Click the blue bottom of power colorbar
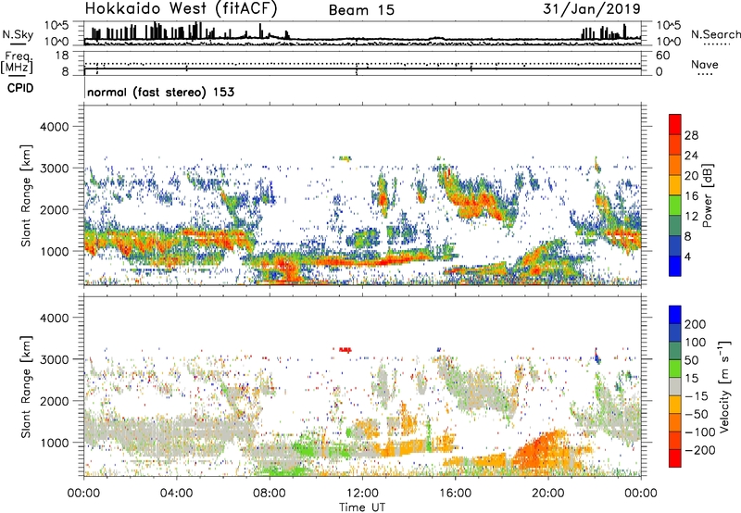The height and width of the screenshot is (513, 741). [x=675, y=266]
